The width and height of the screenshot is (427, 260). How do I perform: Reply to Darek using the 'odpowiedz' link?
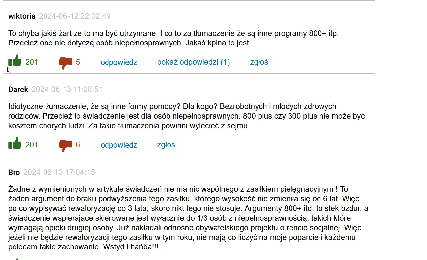pos(119,145)
